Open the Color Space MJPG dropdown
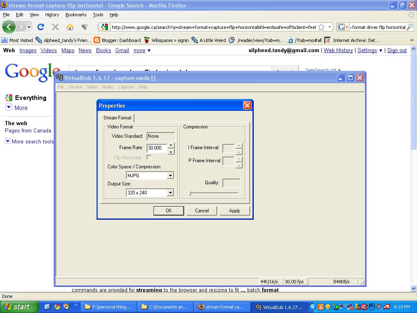This screenshot has width=417, height=313. [170, 175]
